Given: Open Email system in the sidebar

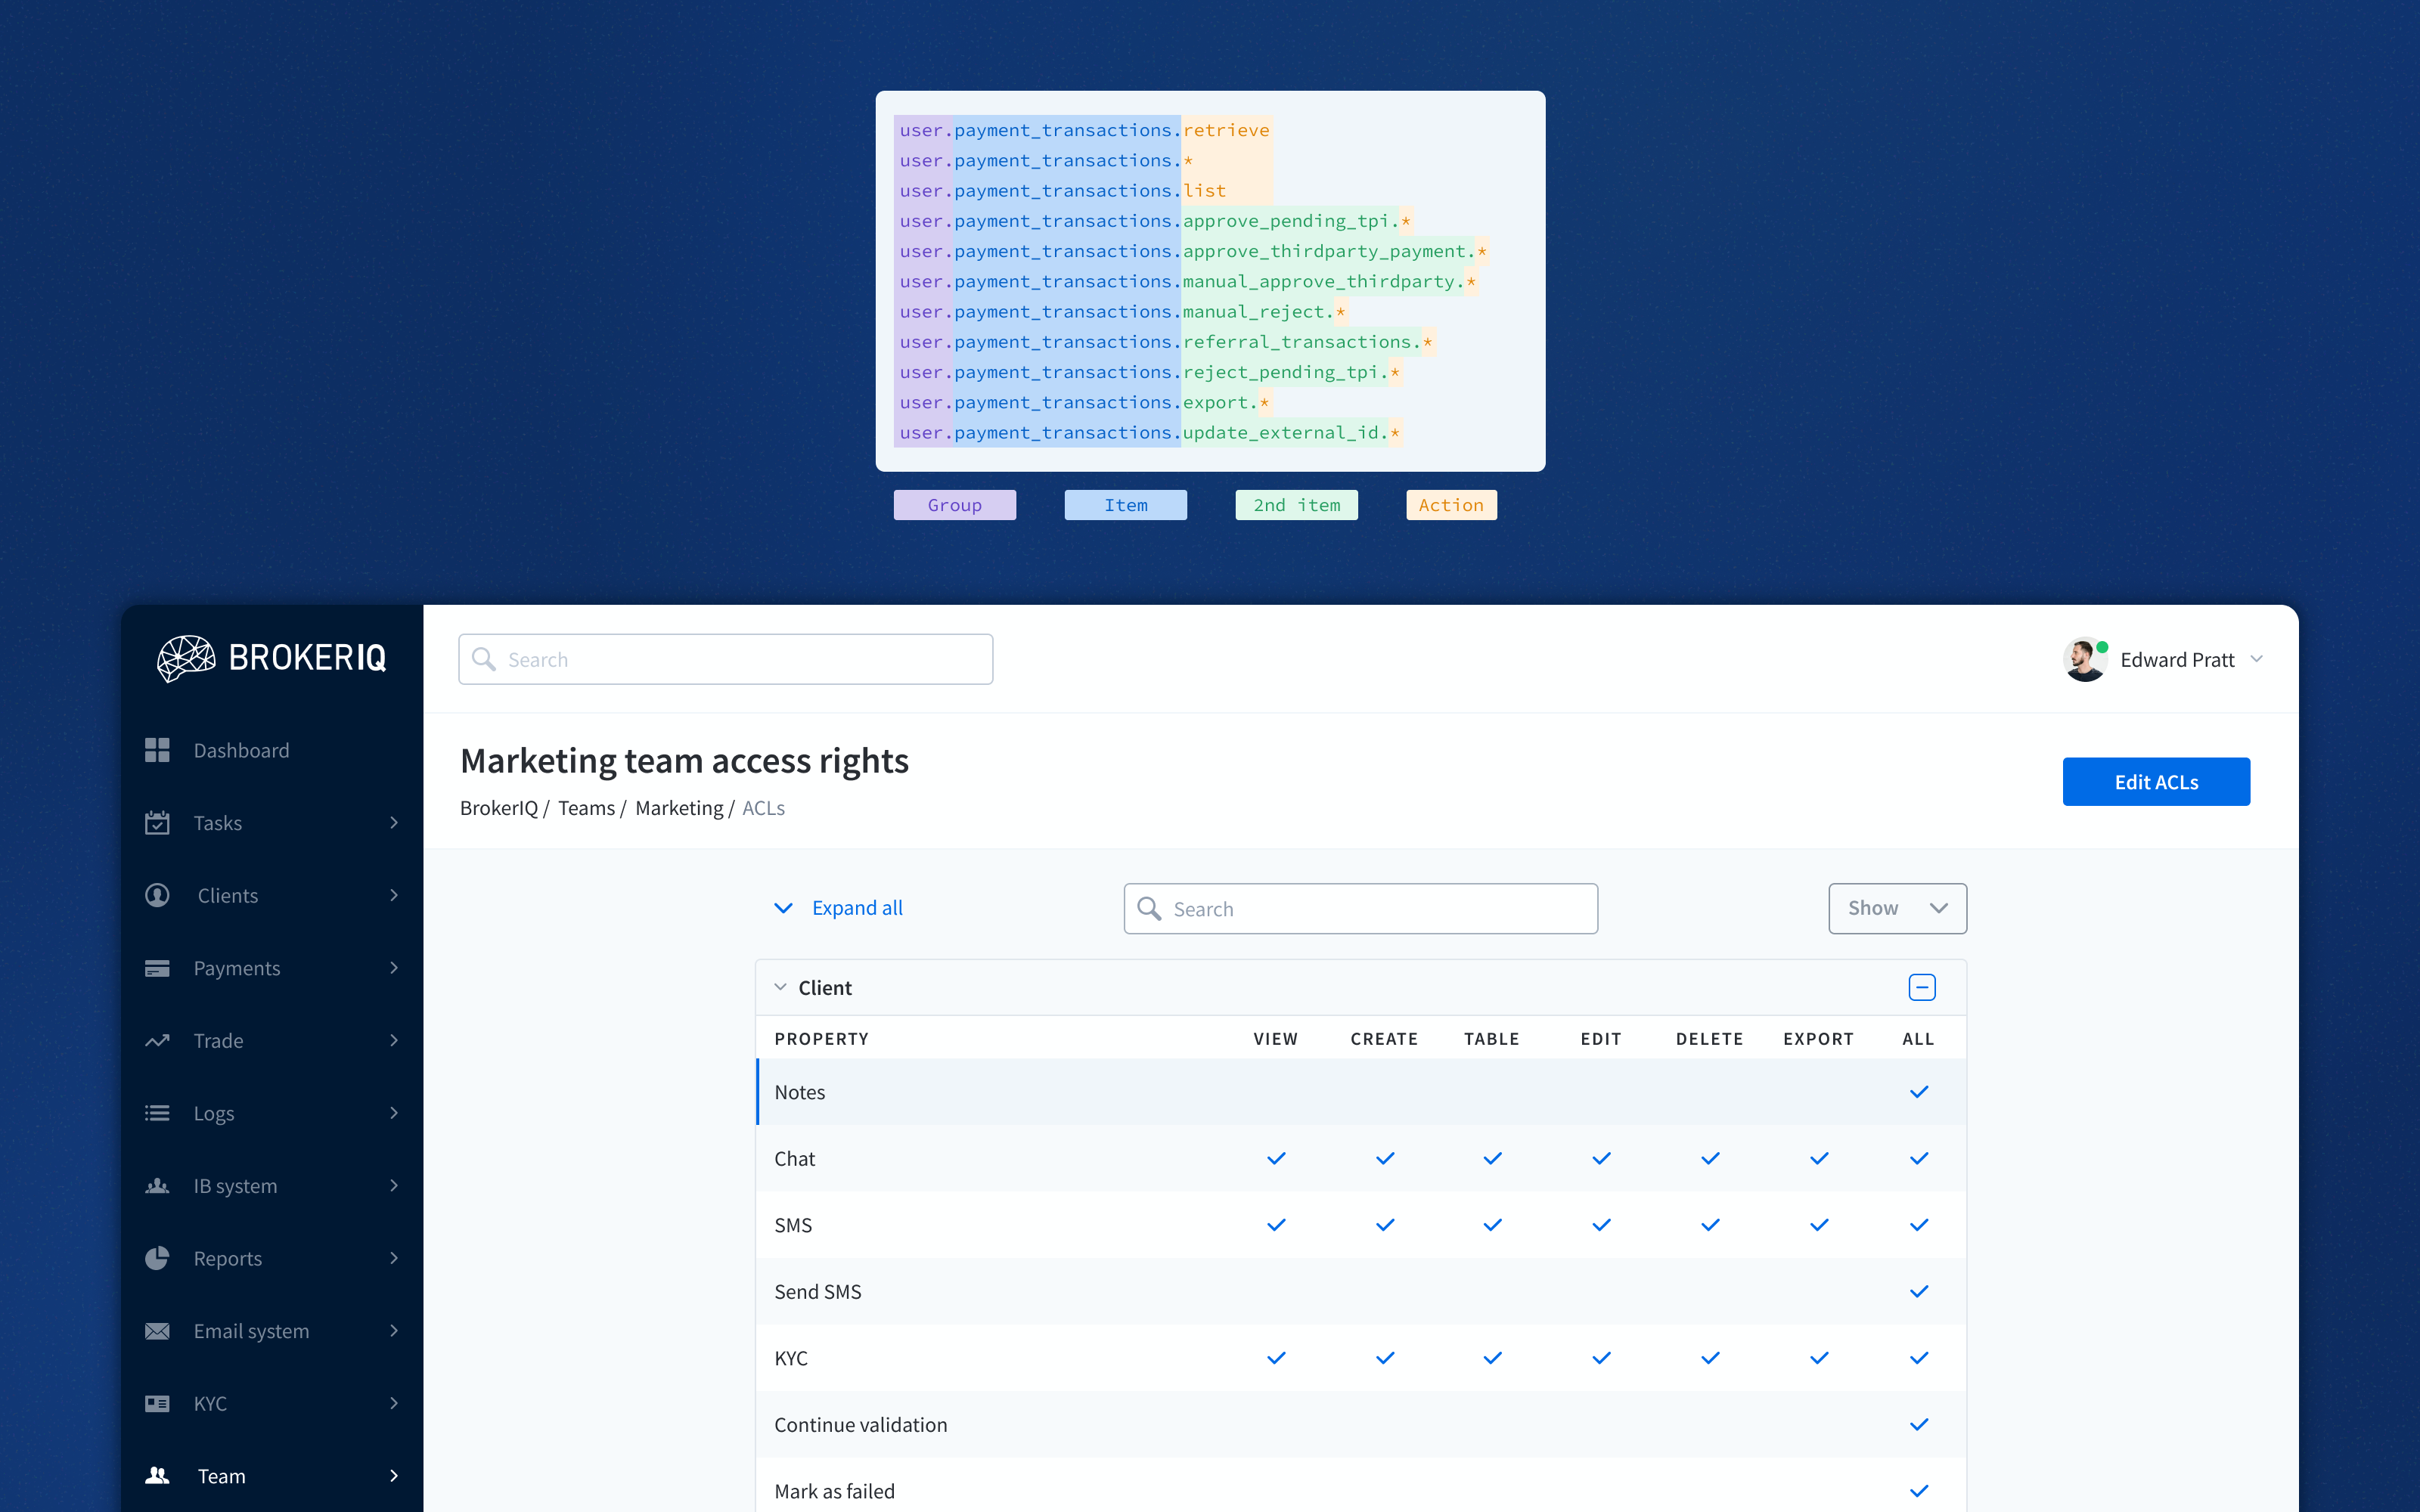Looking at the screenshot, I should [272, 1331].
